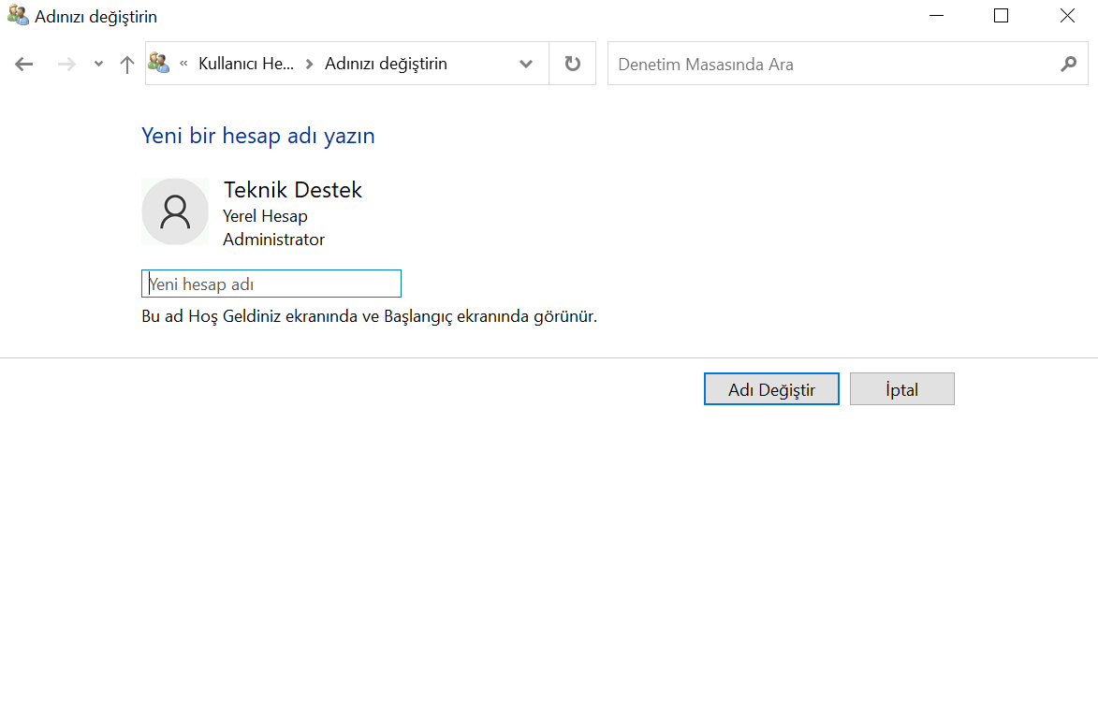Screen dimensions: 1098x728
Task: Click the Teknik Destek account name text
Action: pyautogui.click(x=292, y=189)
